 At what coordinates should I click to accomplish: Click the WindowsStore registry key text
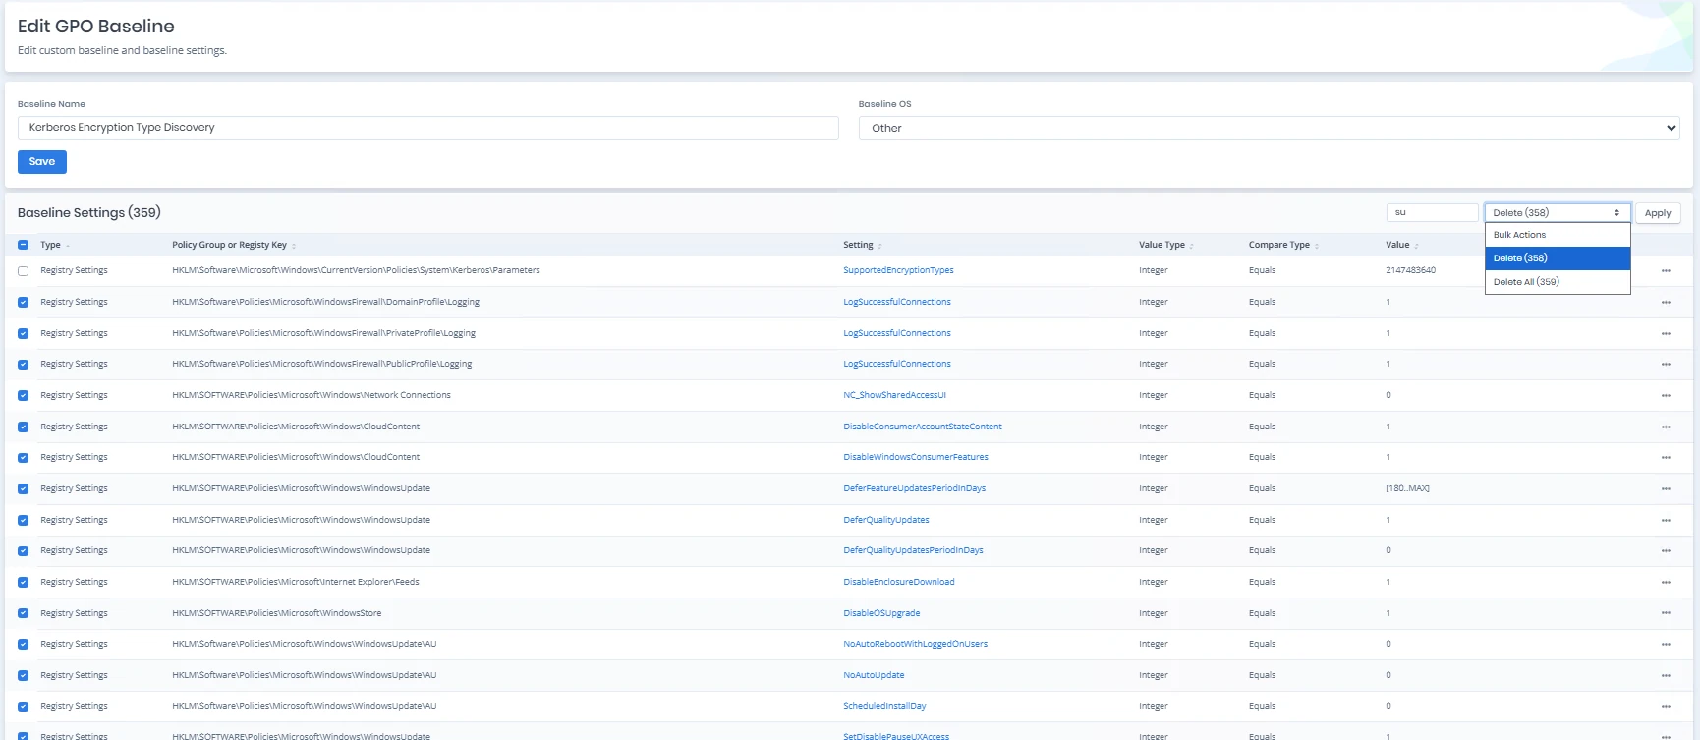pos(277,613)
